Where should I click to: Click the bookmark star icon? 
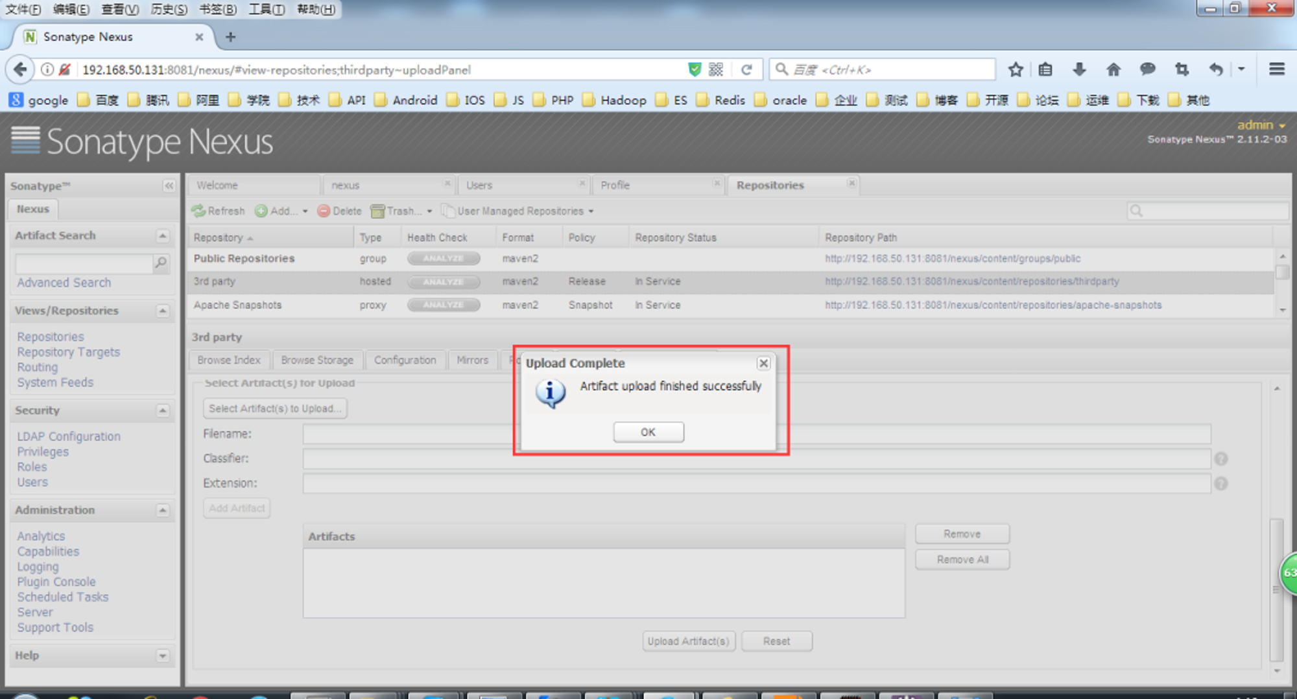(x=1016, y=69)
